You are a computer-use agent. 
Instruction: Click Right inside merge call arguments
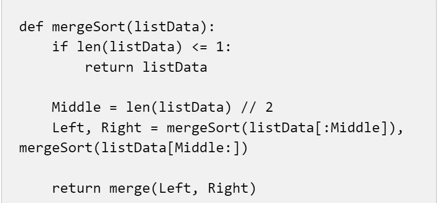[x=228, y=189]
